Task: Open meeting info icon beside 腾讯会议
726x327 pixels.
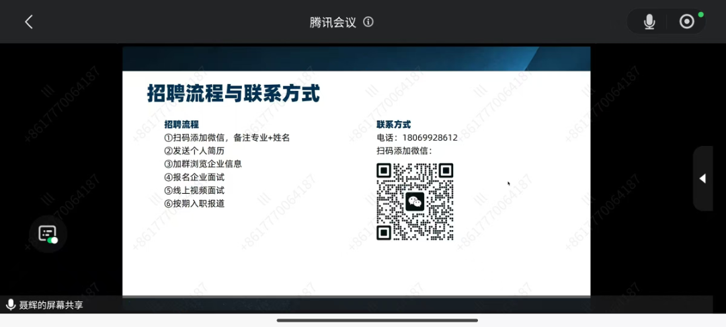Action: (368, 22)
